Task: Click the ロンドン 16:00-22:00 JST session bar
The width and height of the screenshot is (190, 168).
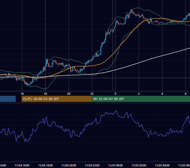Action: (x=56, y=99)
